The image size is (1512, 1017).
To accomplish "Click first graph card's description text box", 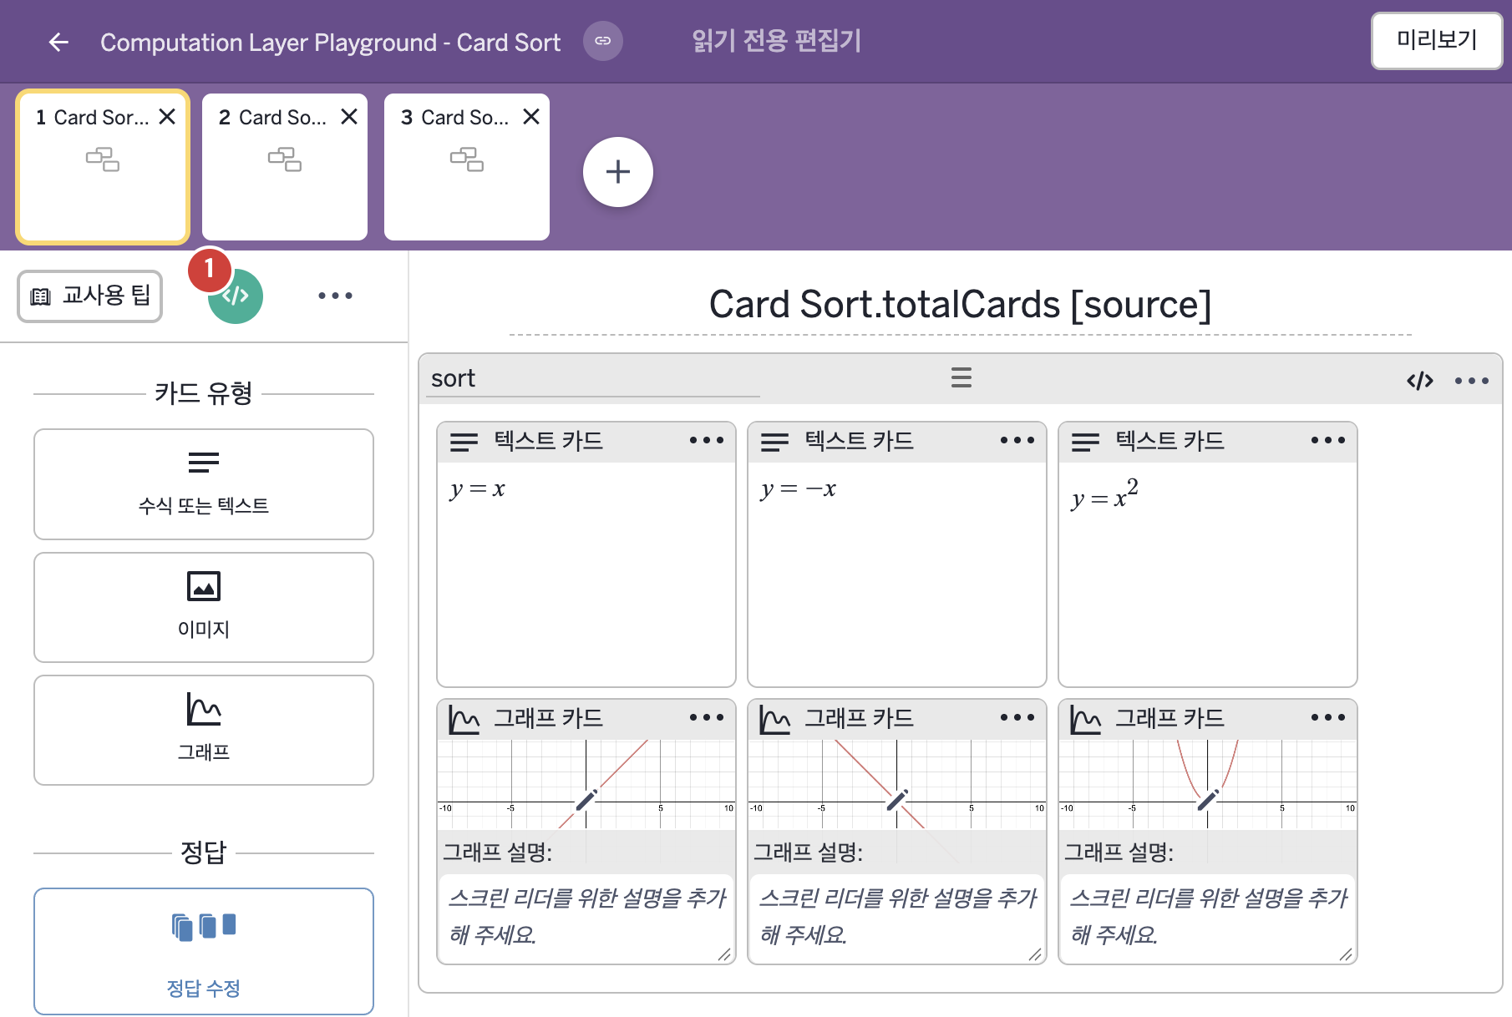I will (x=586, y=918).
